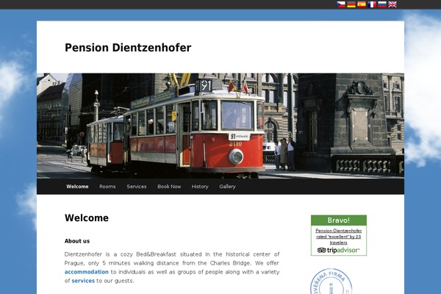This screenshot has height=294, width=441.
Task: Click the Pension Dientzenhofer site title
Action: 128,48
